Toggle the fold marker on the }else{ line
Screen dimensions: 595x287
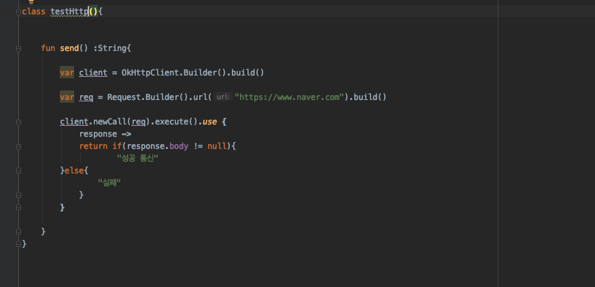coord(18,171)
